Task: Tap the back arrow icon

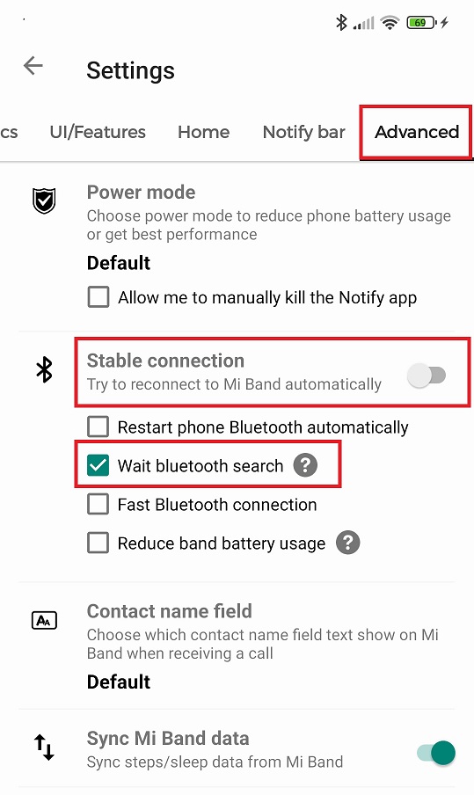Action: click(x=33, y=66)
